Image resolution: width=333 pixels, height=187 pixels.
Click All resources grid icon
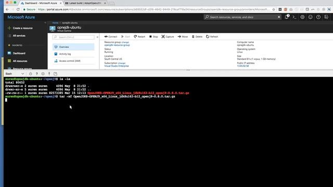point(9,61)
